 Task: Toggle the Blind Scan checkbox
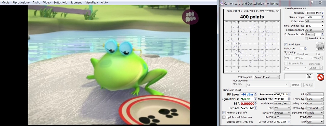click(286, 44)
